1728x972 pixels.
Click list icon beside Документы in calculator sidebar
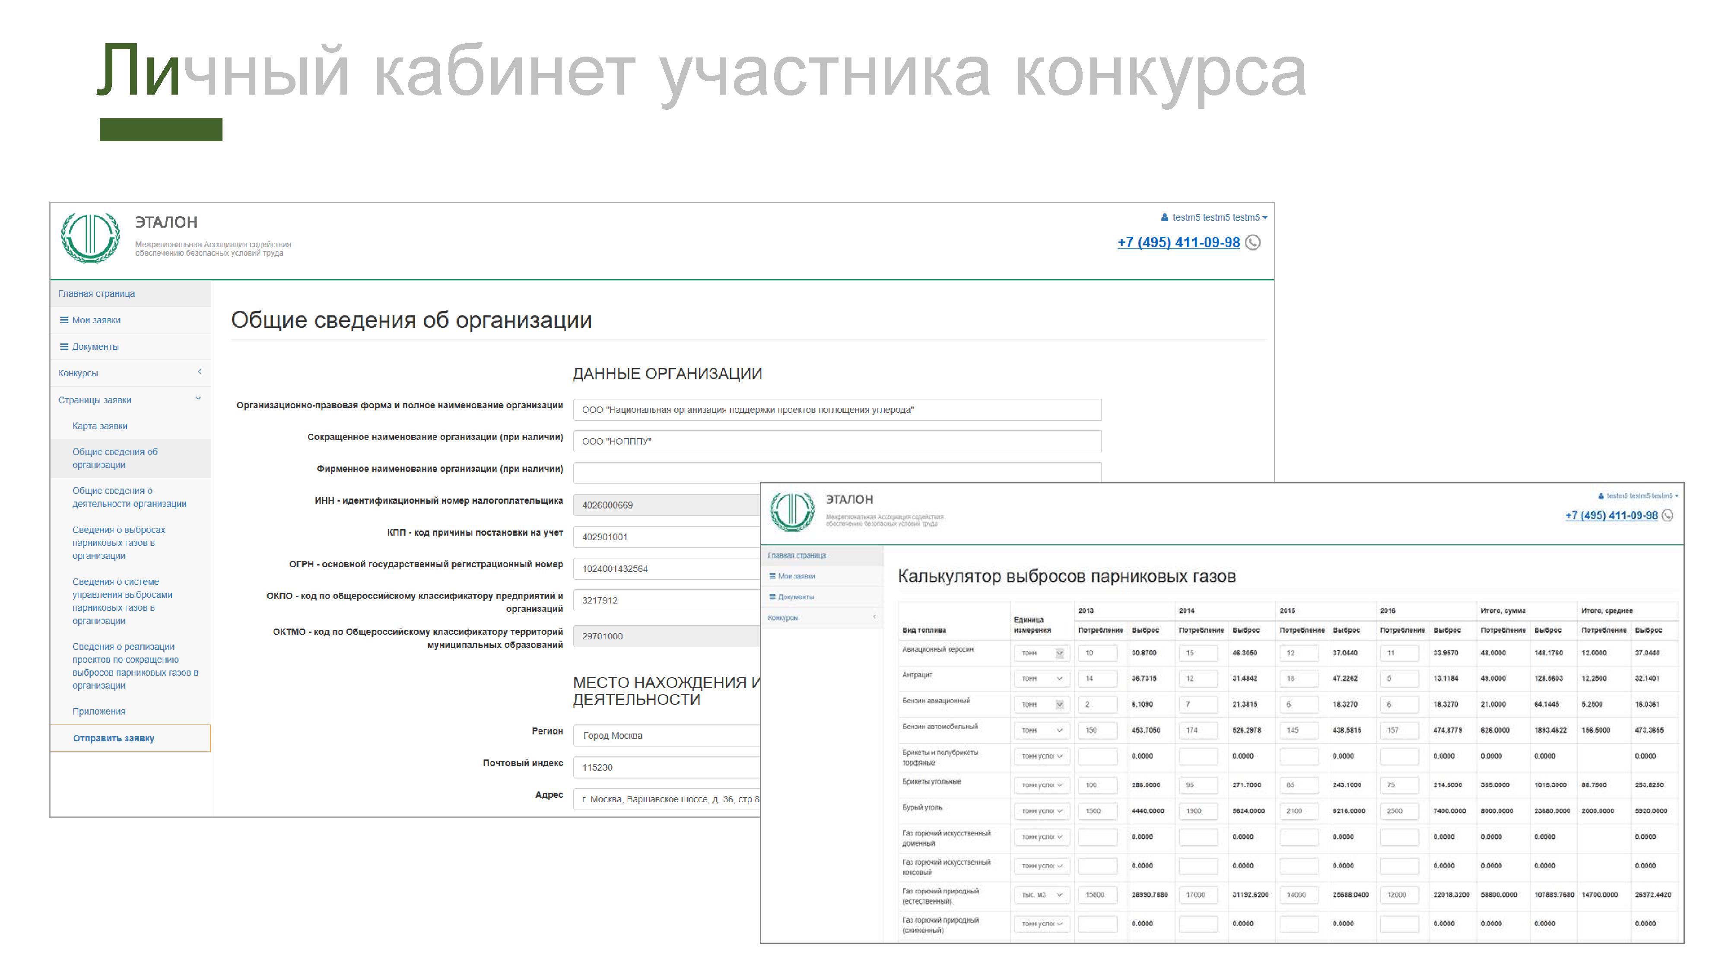click(x=772, y=597)
